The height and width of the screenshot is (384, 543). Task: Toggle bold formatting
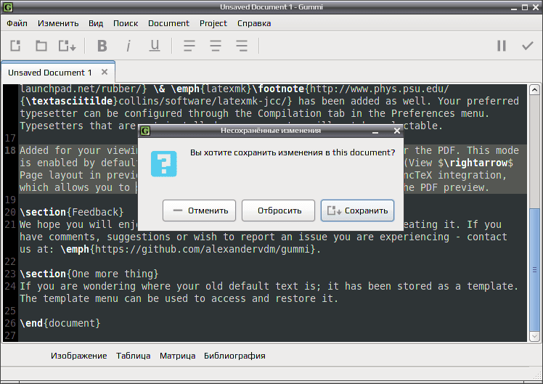click(102, 46)
